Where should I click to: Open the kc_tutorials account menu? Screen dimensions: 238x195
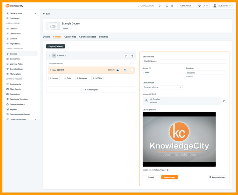(222, 6)
